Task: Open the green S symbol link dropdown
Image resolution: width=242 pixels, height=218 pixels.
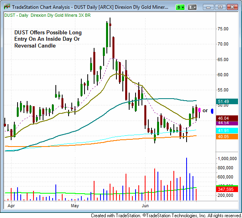Action: [x=180, y=7]
